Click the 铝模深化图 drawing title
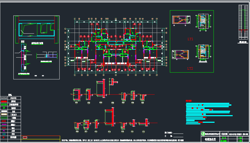 pos(210,139)
